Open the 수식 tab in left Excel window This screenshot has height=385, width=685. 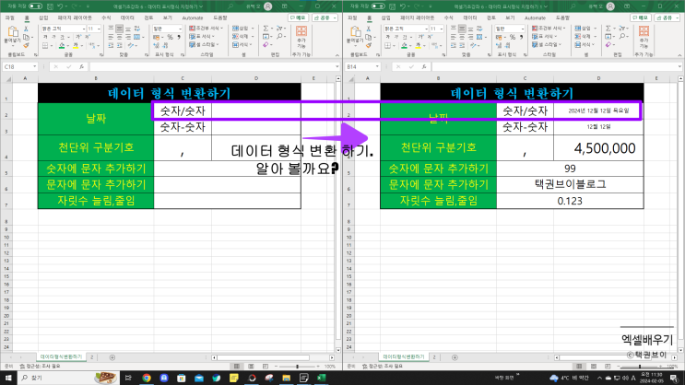[x=106, y=17]
